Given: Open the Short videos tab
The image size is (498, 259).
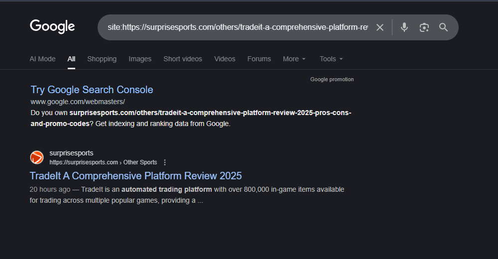Looking at the screenshot, I should [x=183, y=59].
